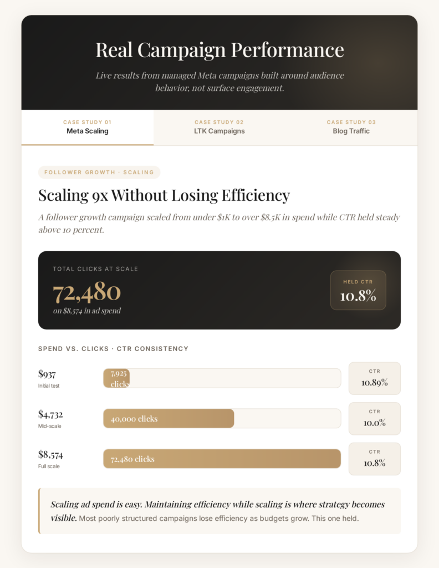Image resolution: width=439 pixels, height=568 pixels.
Task: Click the Spend vs. Clicks section label
Action: pyautogui.click(x=113, y=349)
